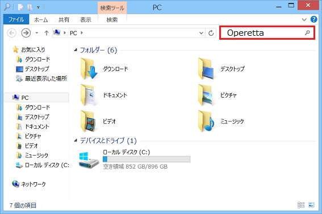Select the デスクトップ folder icon in content
This screenshot has width=322, height=214.
pos(206,69)
